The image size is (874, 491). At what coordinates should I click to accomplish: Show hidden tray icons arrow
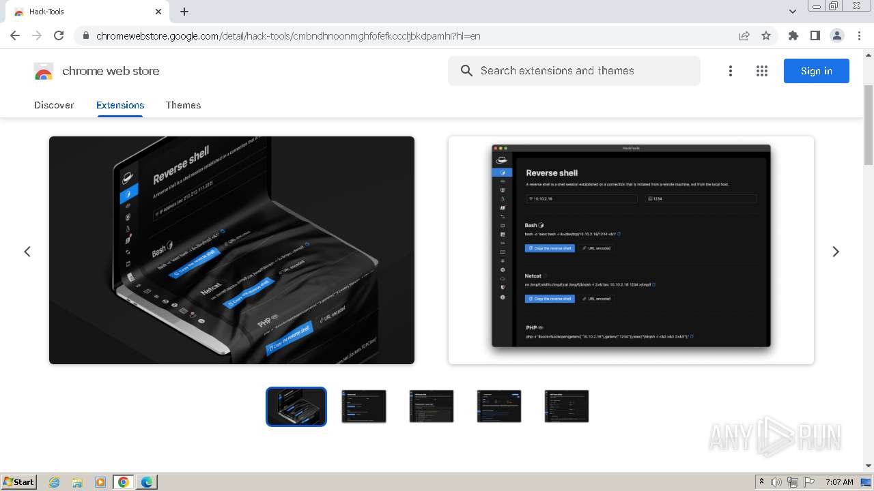coord(761,482)
